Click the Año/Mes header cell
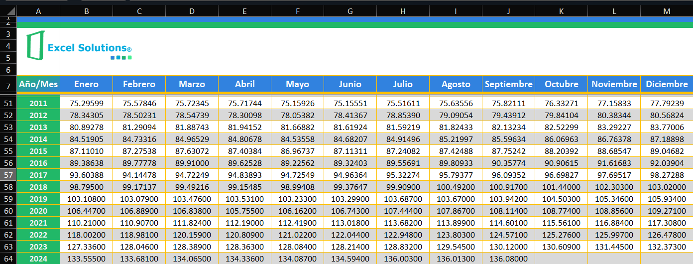Viewport: 693px width, 264px height. (x=38, y=84)
